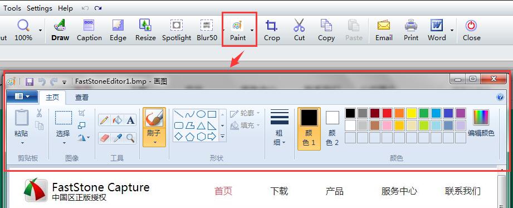Click the Blur50 toolbar button
This screenshot has width=513, height=208.
point(207,30)
